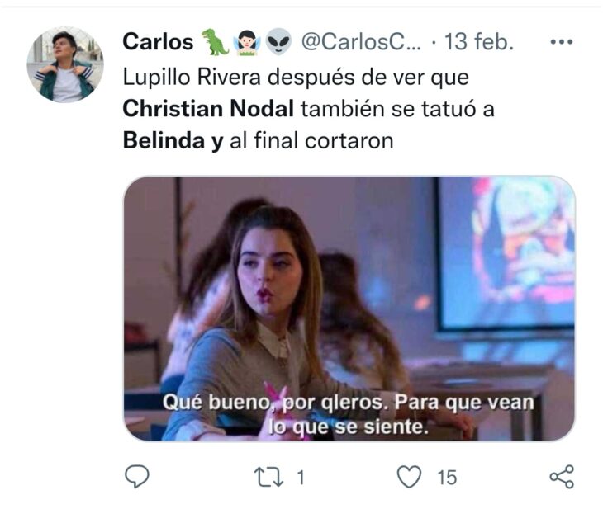Open the reply speech bubble icon

coord(137,476)
